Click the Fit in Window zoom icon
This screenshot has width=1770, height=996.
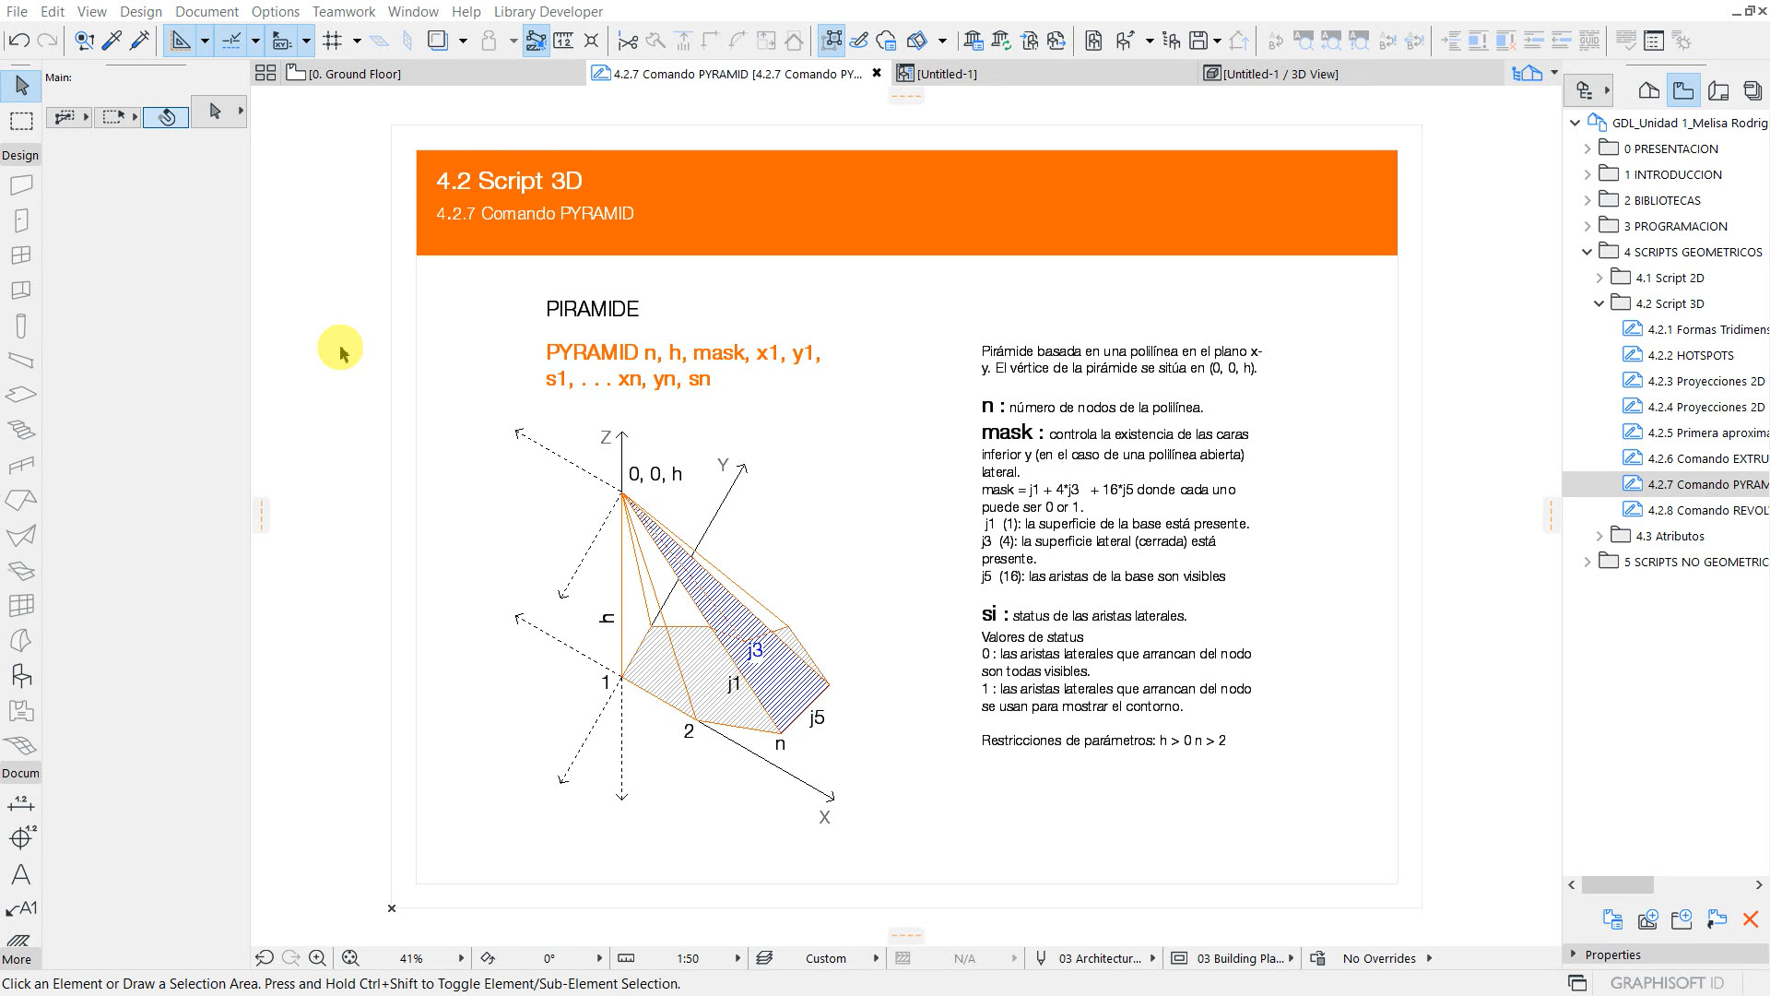tap(350, 958)
